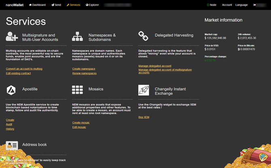Open Renew namespaces link
The image size is (271, 168).
pos(85,73)
